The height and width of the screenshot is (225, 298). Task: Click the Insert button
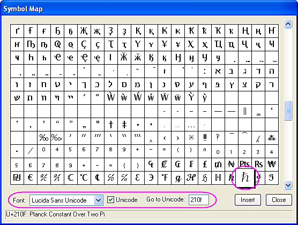point(248,200)
